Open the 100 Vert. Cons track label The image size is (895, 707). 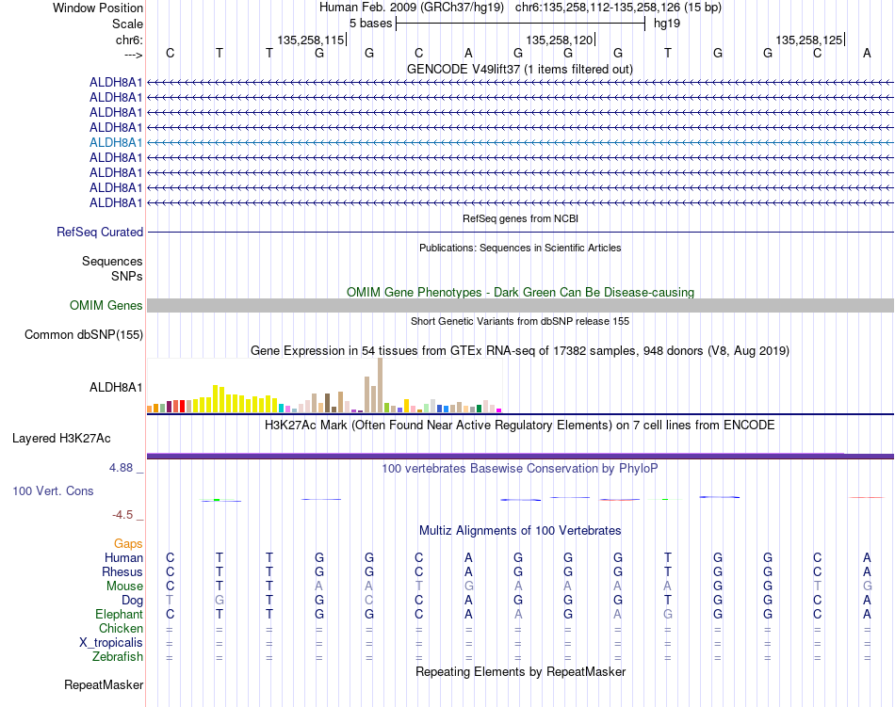click(x=53, y=490)
